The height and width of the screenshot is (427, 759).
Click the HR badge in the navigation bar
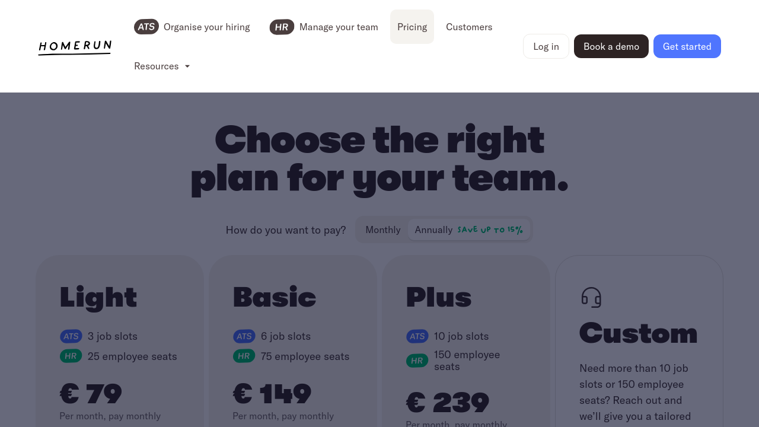(282, 27)
